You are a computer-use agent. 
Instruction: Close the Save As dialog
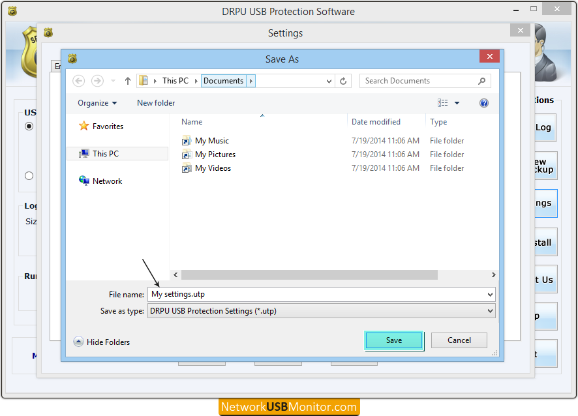pos(489,56)
